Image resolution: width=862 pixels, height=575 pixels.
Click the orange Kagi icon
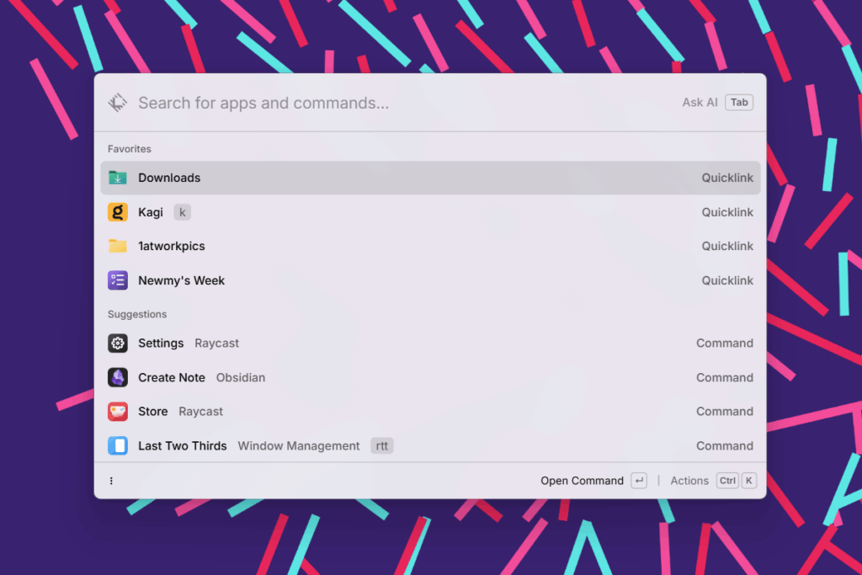point(118,212)
